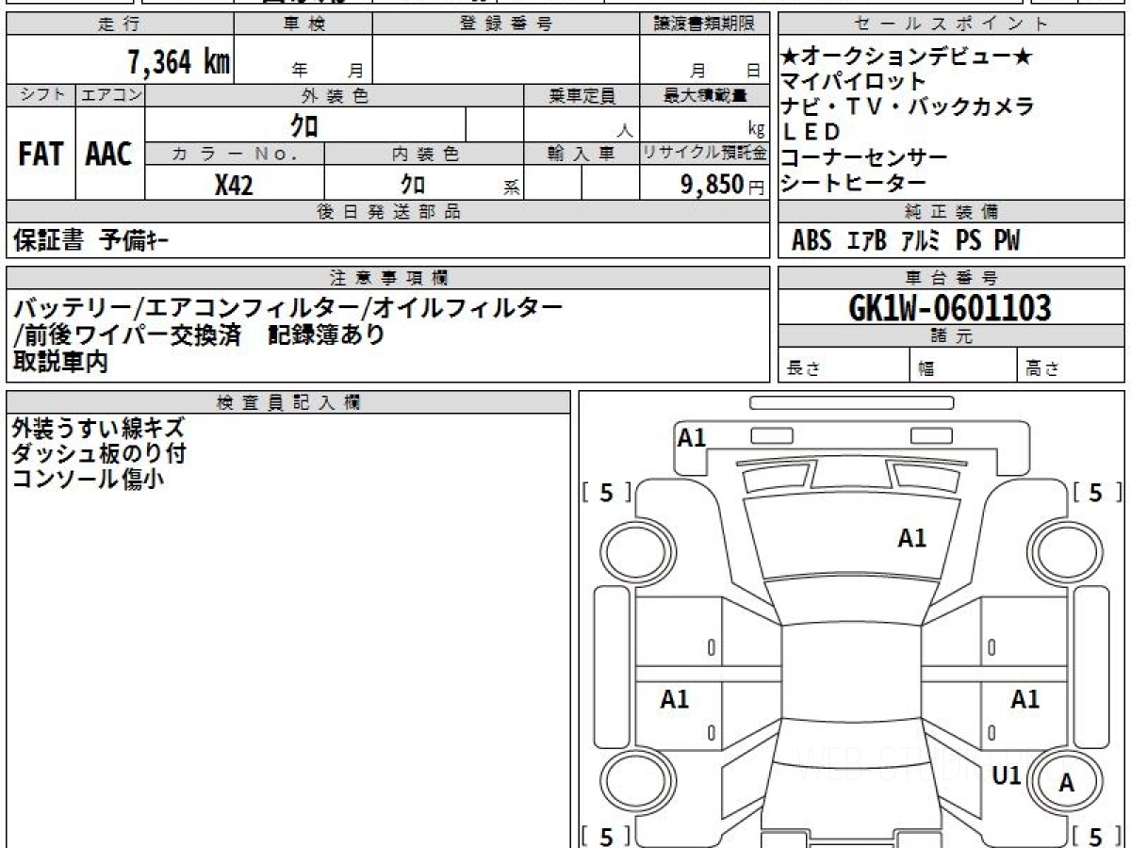This screenshot has width=1131, height=848.
Task: Select ABS in the equipment row
Action: [811, 241]
